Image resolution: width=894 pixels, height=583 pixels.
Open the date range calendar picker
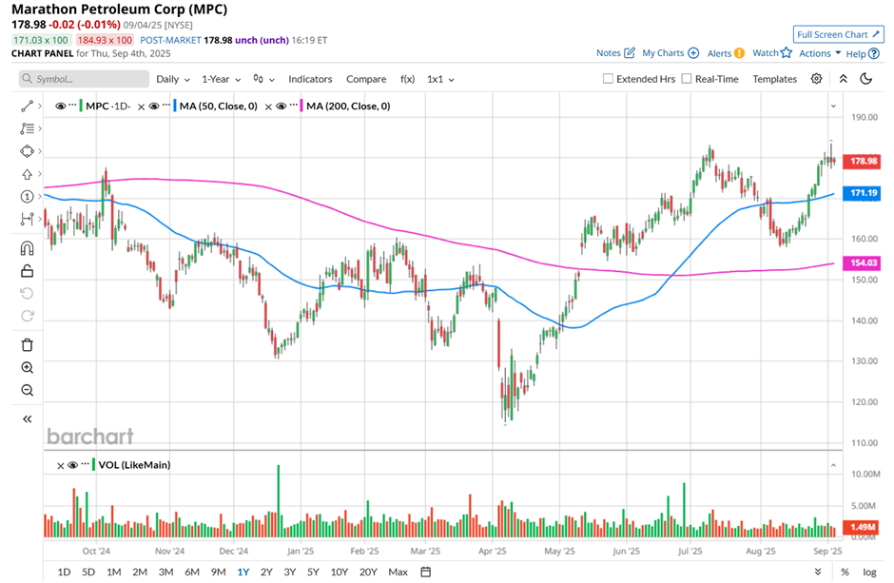(425, 572)
